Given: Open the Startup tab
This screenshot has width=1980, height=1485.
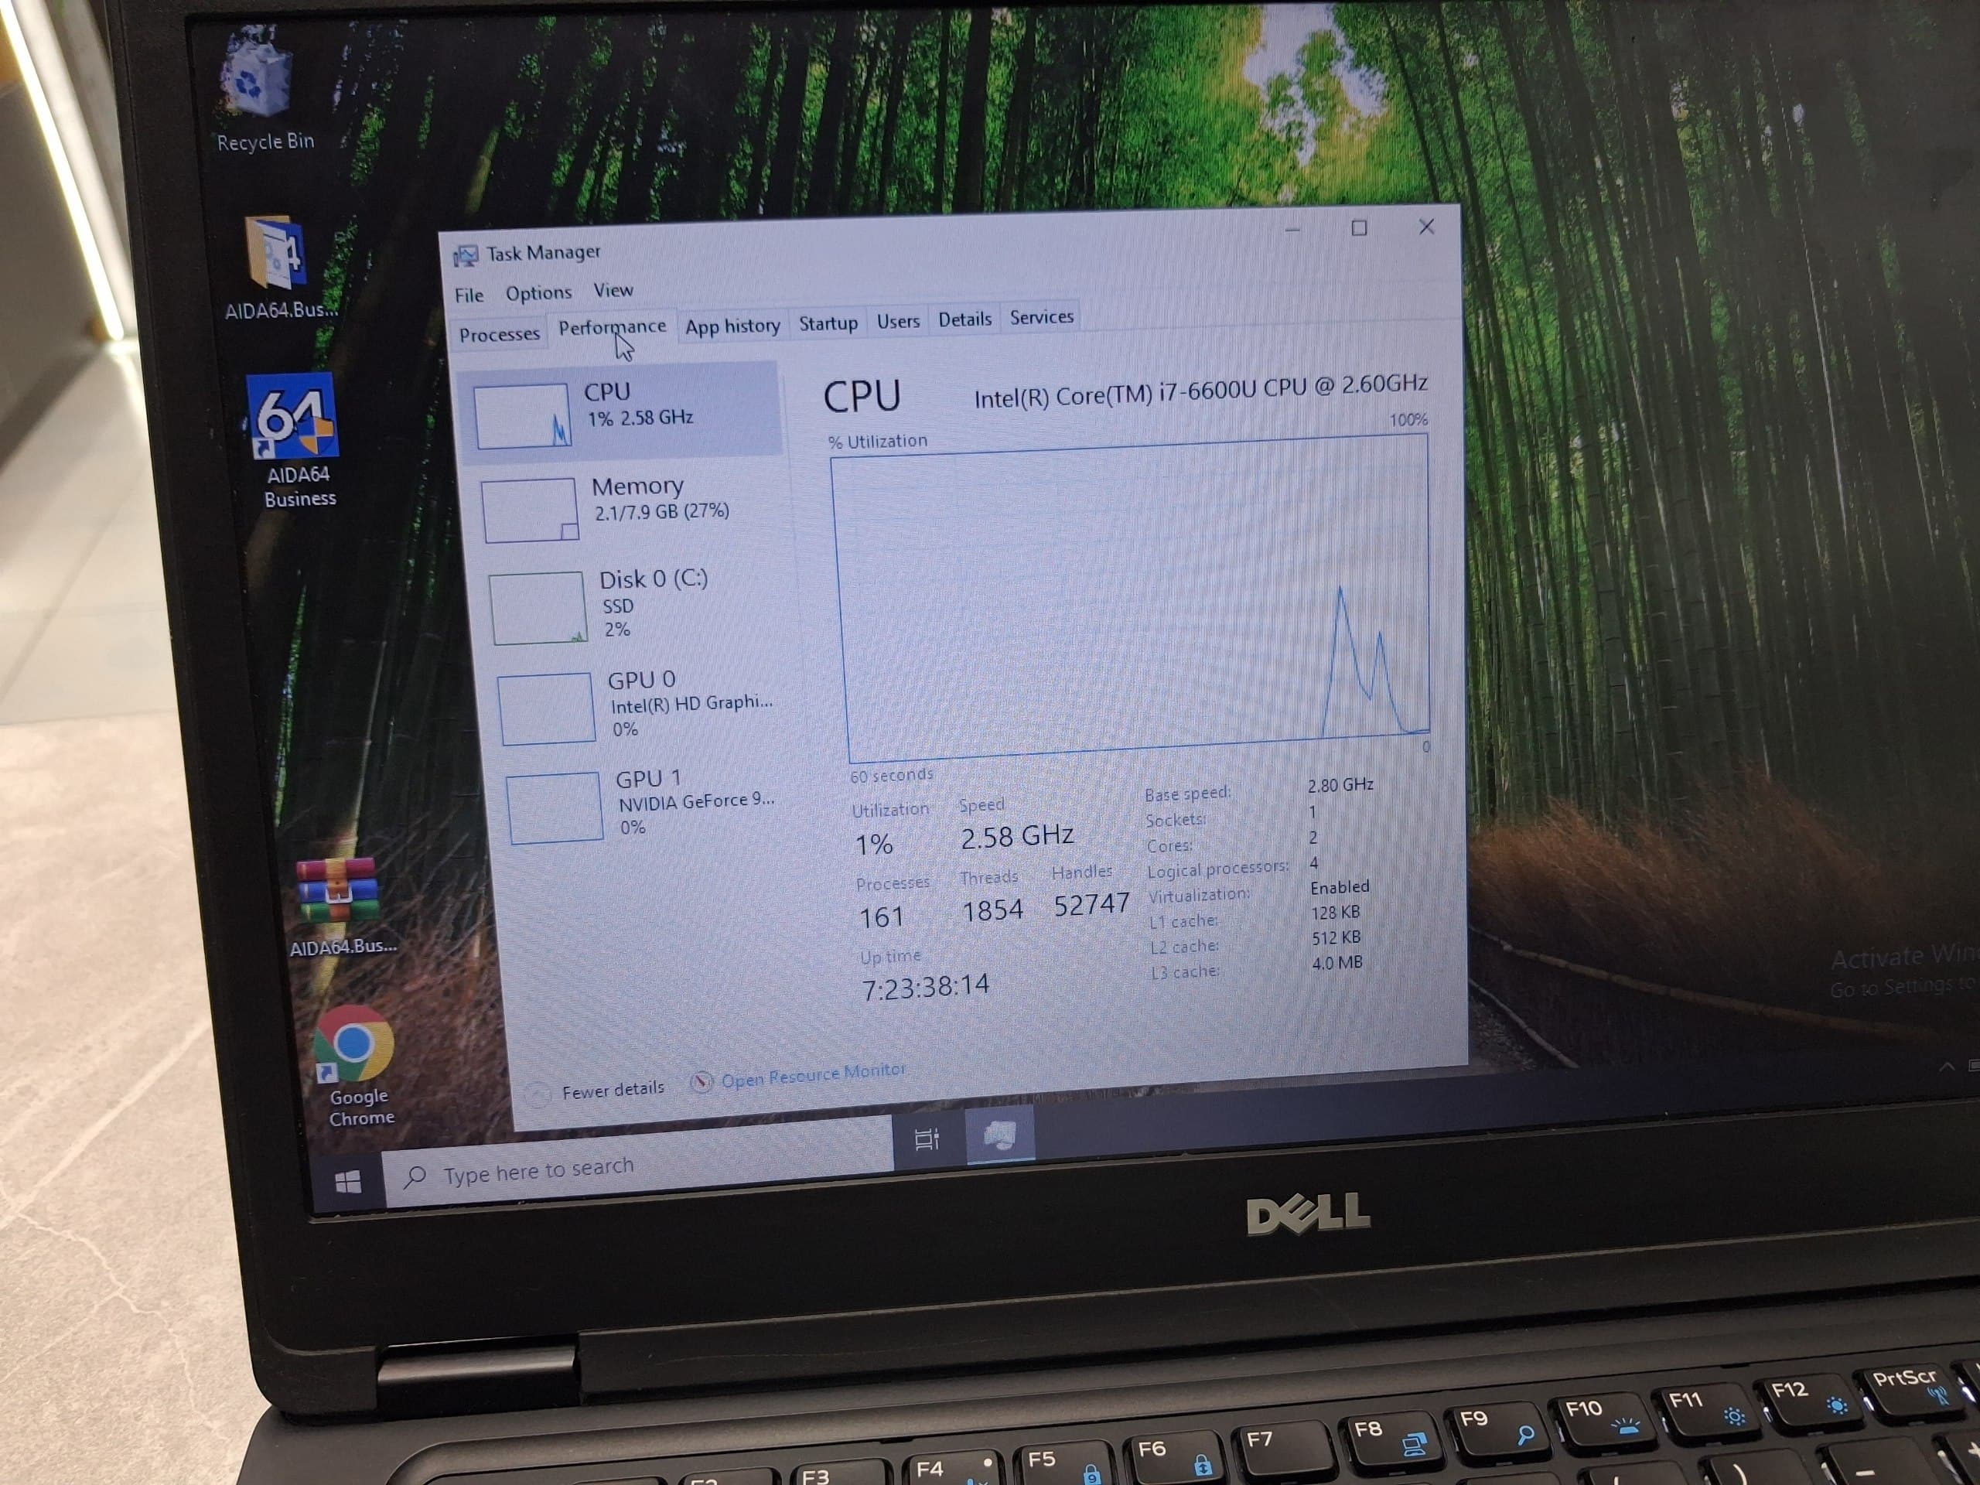Looking at the screenshot, I should click(x=828, y=323).
